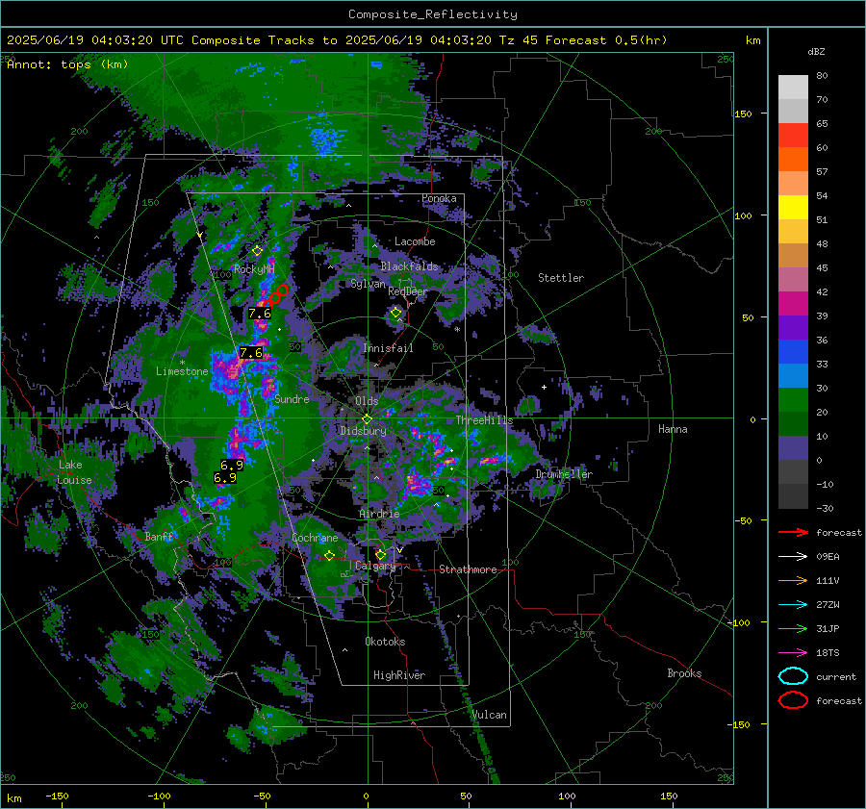Select the cyan 'current' ellipse legend icon
This screenshot has height=809, width=866.
coord(793,676)
